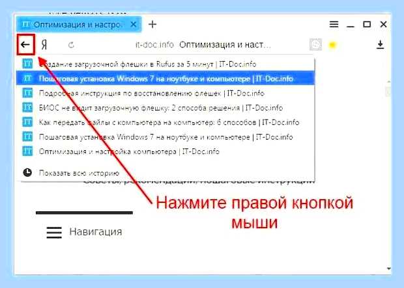Screen dimensions: 404x288
Task: Click the grey protect icon in address bar
Action: [x=315, y=45]
